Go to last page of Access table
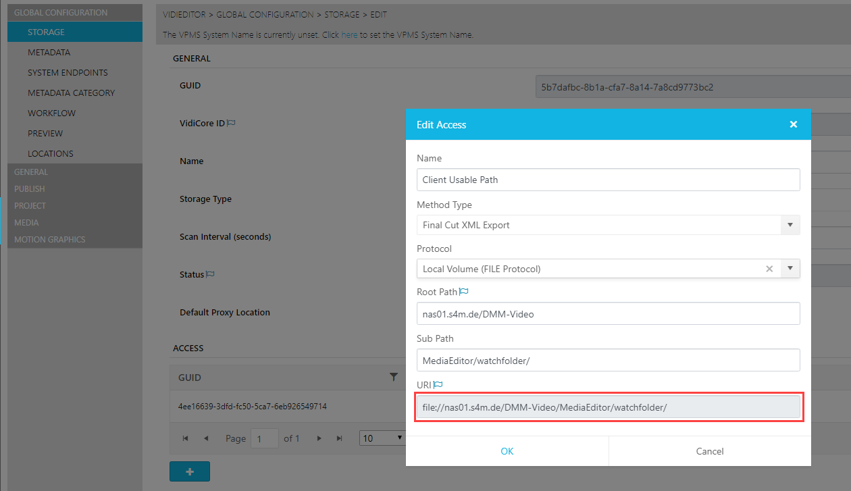The width and height of the screenshot is (851, 491). point(340,438)
